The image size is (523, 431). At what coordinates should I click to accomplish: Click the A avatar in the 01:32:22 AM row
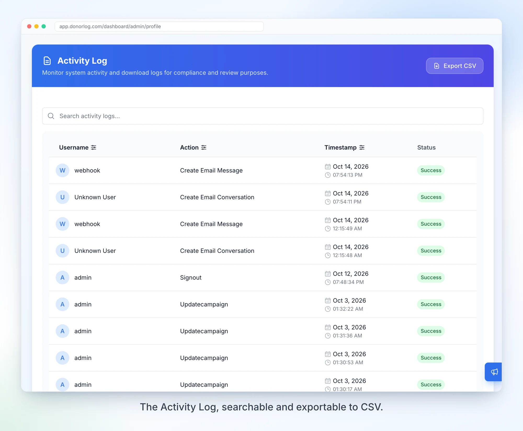coord(62,304)
